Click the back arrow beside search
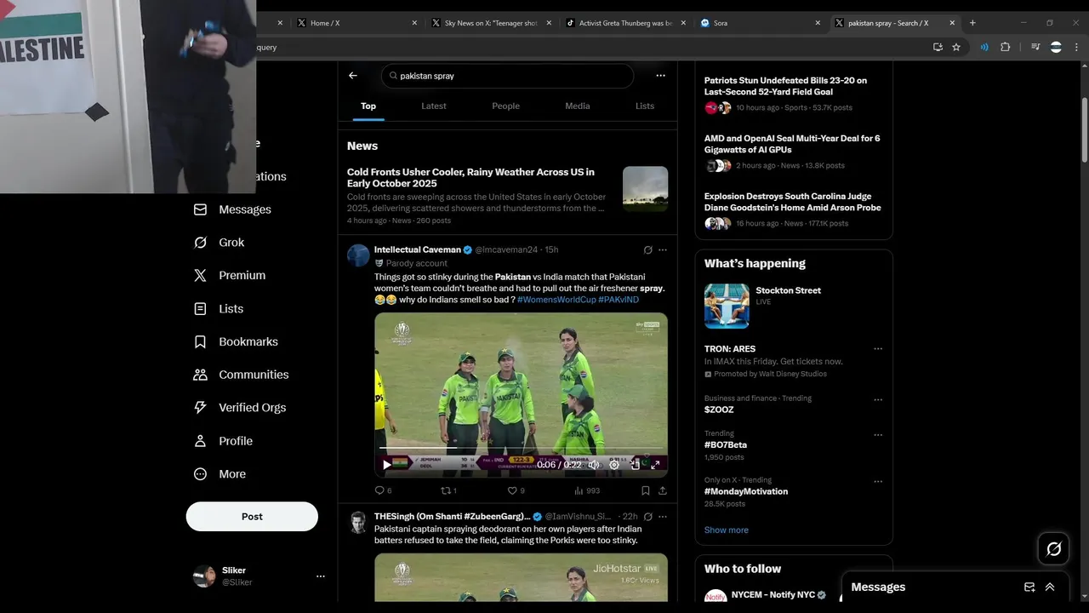 (353, 76)
